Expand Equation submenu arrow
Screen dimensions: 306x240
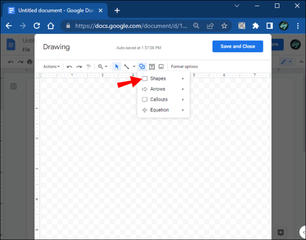coord(183,110)
